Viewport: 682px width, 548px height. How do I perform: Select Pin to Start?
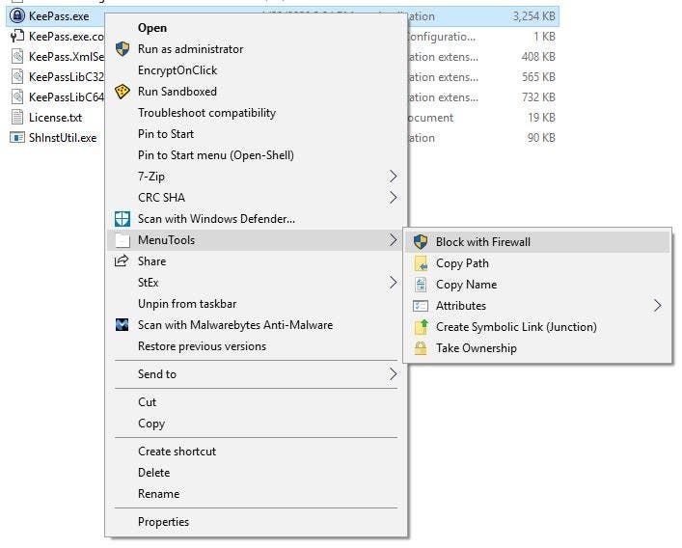[x=257, y=134]
